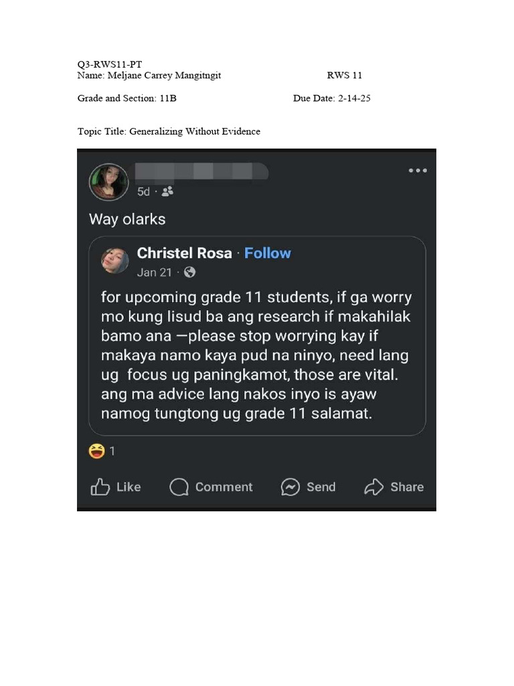The image size is (514, 686).
Task: Open the shared post about grade 11 students
Action: pos(256,355)
